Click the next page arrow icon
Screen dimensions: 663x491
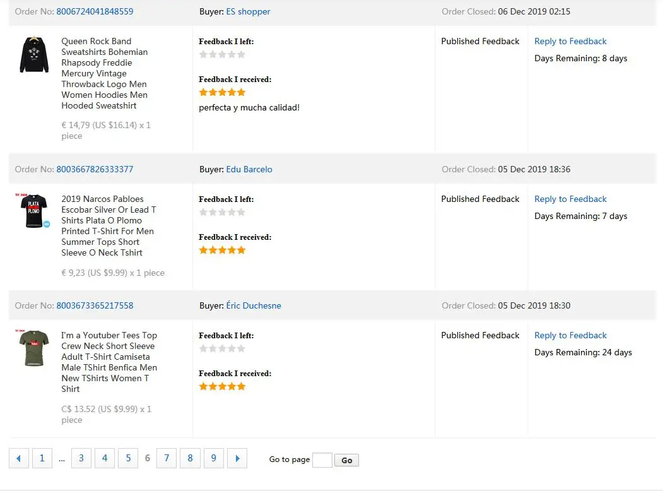point(237,459)
